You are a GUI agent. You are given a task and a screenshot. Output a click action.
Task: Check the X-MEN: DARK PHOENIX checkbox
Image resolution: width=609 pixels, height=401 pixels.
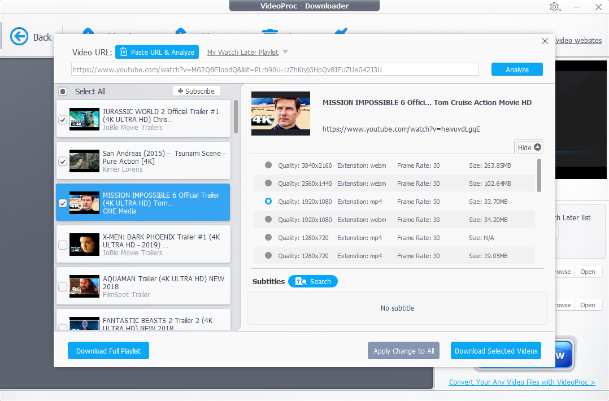[x=63, y=245]
